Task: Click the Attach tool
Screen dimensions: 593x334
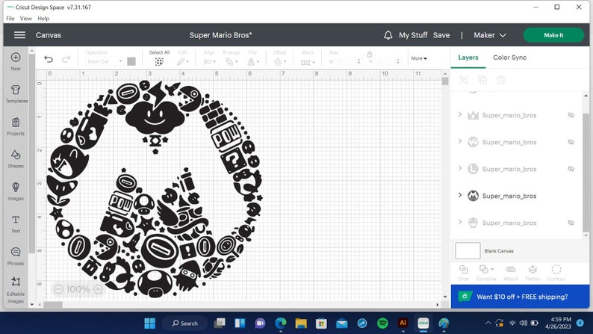Action: click(x=511, y=273)
